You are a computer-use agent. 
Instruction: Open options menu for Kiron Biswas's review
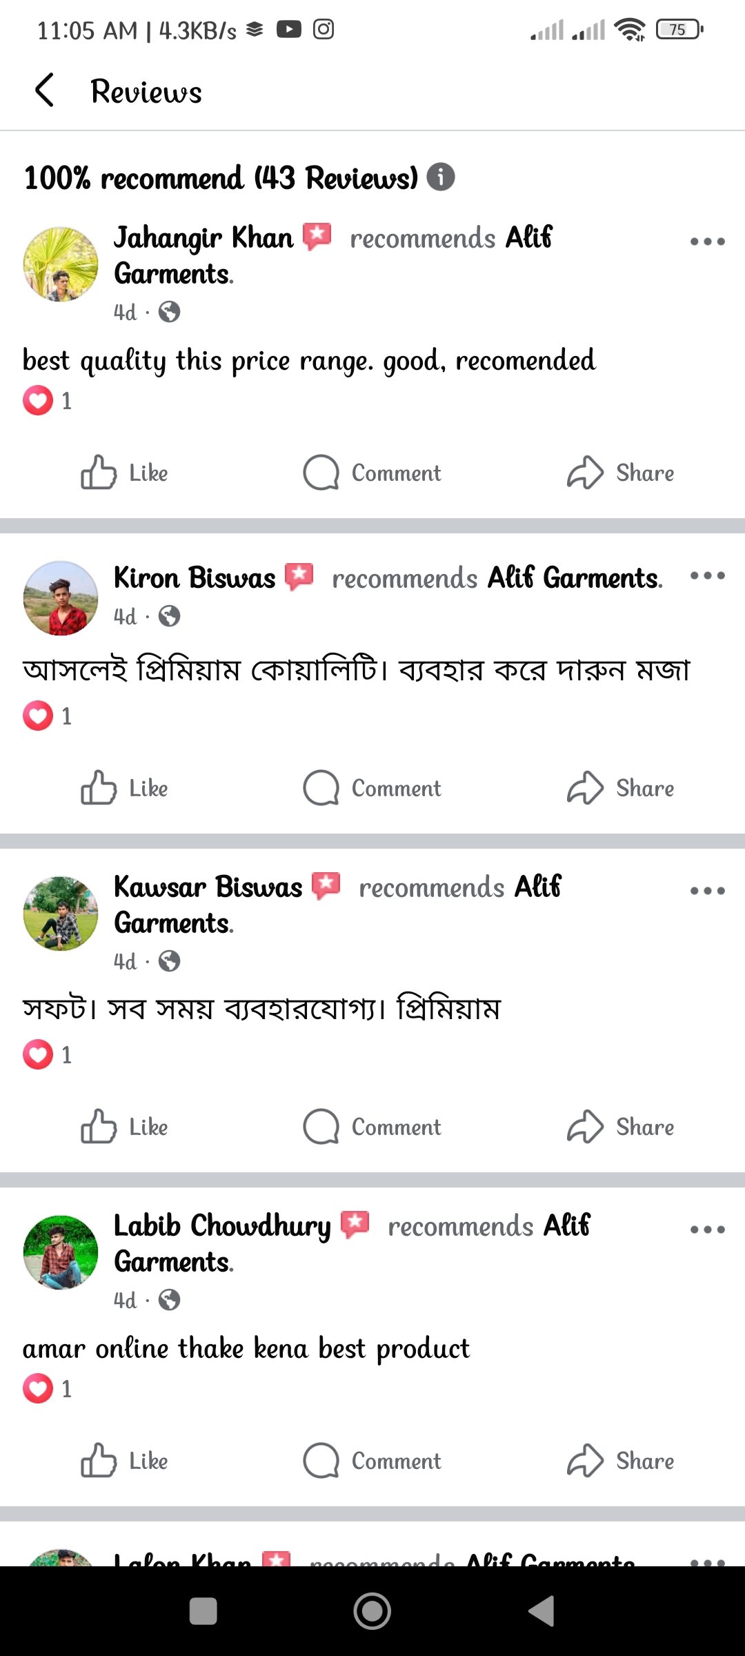click(707, 575)
